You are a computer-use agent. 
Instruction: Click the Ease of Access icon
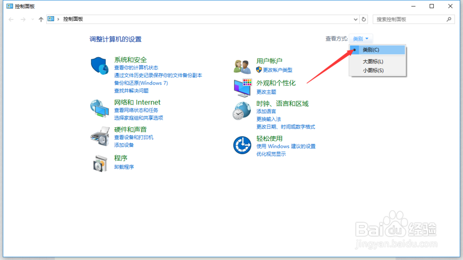(242, 145)
